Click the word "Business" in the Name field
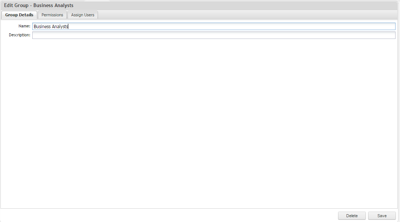 42,27
